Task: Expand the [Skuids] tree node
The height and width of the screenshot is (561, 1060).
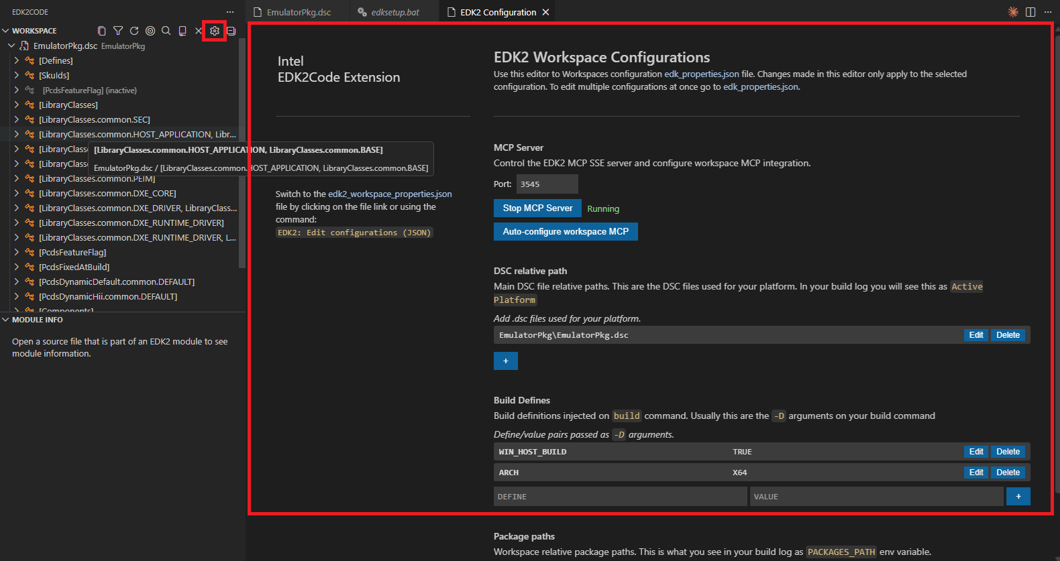Action: (x=17, y=75)
